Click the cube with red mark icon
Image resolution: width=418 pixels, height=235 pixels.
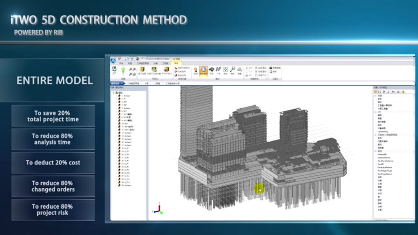[167, 69]
